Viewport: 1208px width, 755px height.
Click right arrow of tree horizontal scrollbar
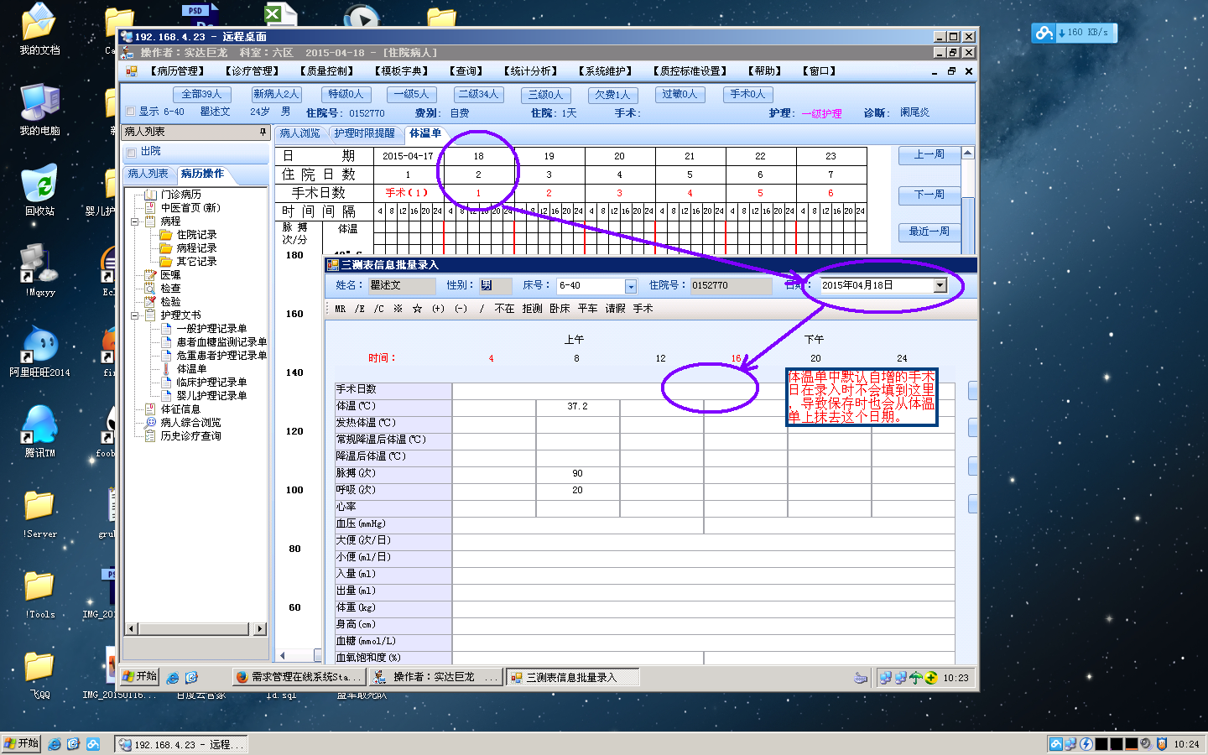coord(261,628)
